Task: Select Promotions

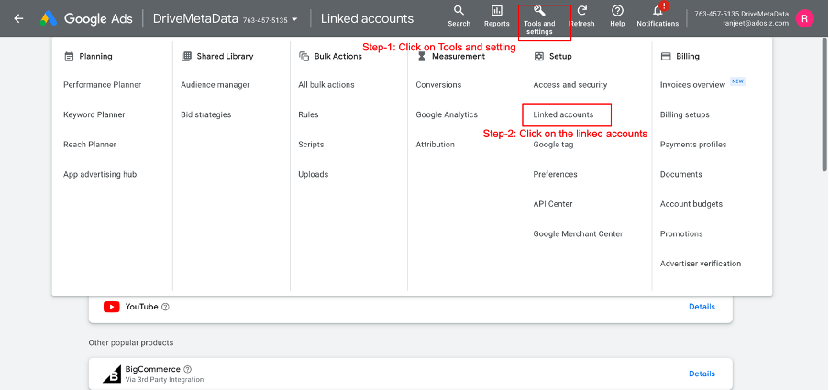Action: tap(681, 233)
